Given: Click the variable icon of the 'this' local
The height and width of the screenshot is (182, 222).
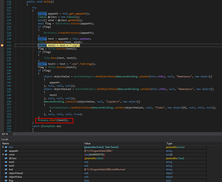Looking at the screenshot, I should [x=6, y=147].
